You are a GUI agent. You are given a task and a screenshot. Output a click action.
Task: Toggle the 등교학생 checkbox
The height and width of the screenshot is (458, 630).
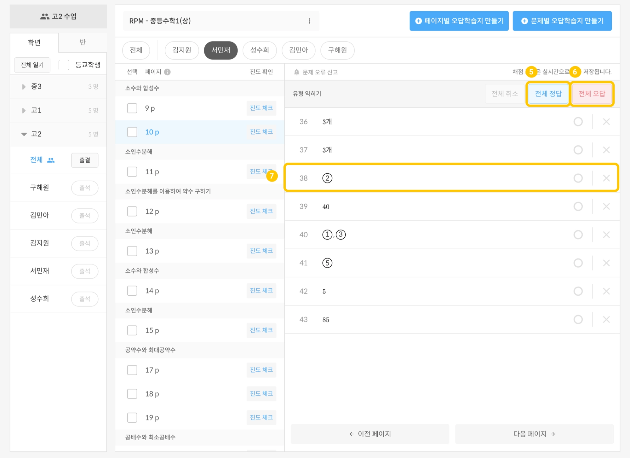pyautogui.click(x=64, y=65)
